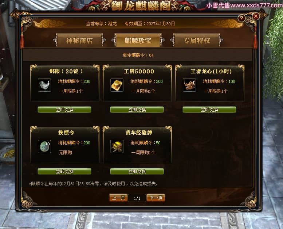Viewport: 283px width, 229px height.
Task: Close the 御龙麒麟阁 window
Action: click(256, 16)
